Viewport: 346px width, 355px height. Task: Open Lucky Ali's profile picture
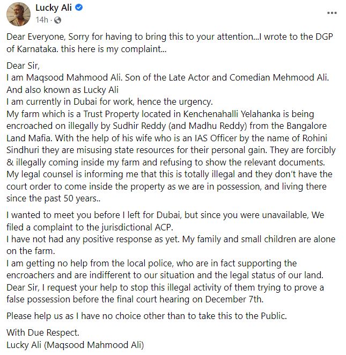coord(18,14)
